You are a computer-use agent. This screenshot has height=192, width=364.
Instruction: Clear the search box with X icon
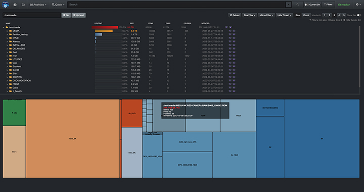288,5
